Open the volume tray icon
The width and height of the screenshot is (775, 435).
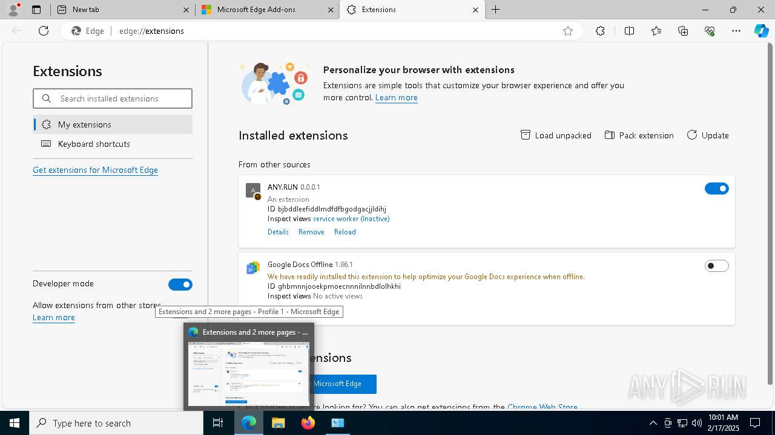tap(697, 423)
